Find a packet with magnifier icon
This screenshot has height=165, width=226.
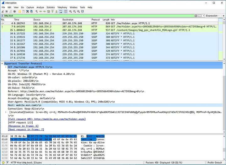tap(36, 12)
